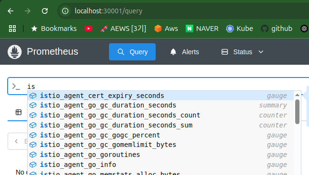
Task: Click the Status chevron arrow
Action: tap(261, 52)
